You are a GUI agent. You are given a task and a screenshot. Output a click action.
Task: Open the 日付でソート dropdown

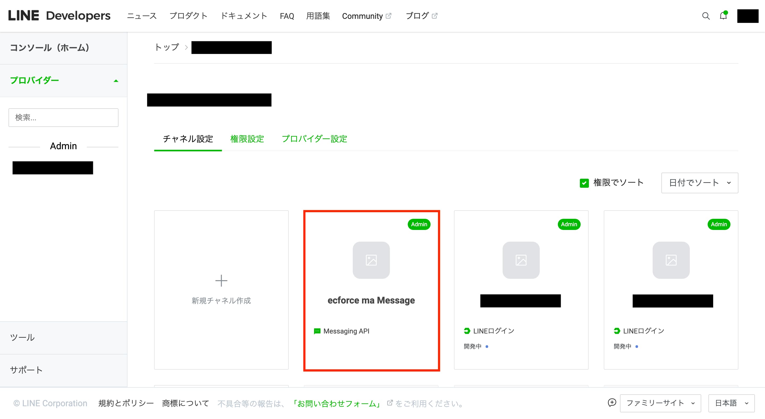coord(699,183)
